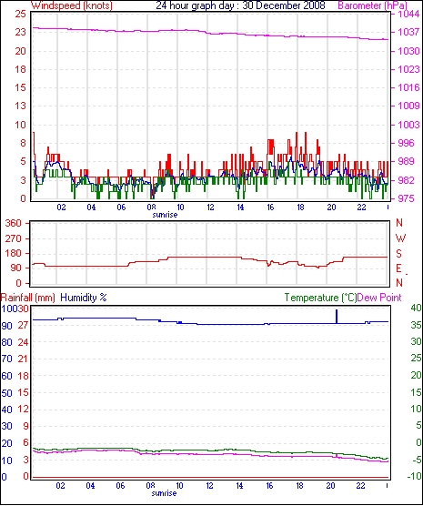Click the sunrise marker under top graph
Viewport: 423px width, 506px height.
point(165,215)
